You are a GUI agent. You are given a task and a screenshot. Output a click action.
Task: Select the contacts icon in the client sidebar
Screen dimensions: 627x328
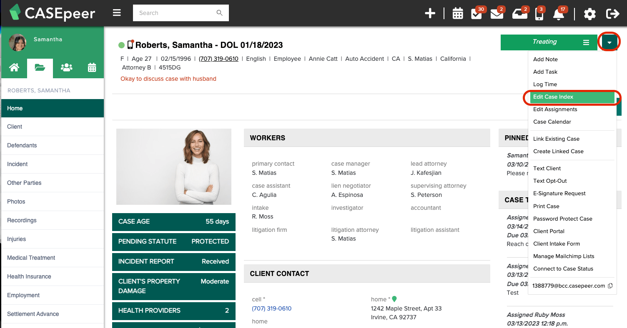tap(66, 68)
